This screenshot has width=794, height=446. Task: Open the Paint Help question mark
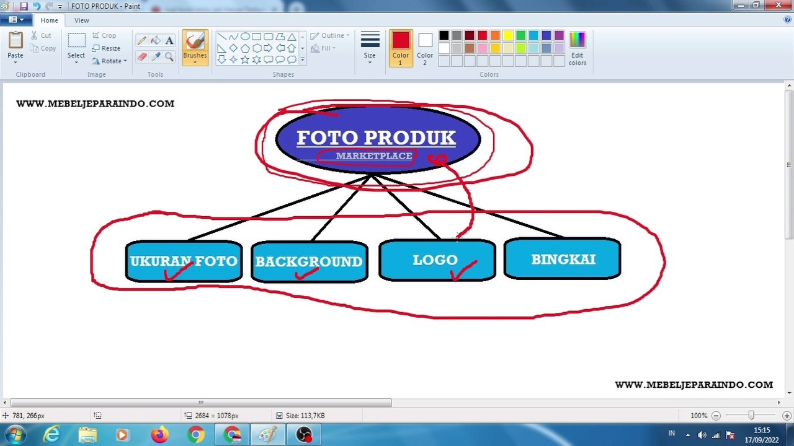pyautogui.click(x=788, y=20)
